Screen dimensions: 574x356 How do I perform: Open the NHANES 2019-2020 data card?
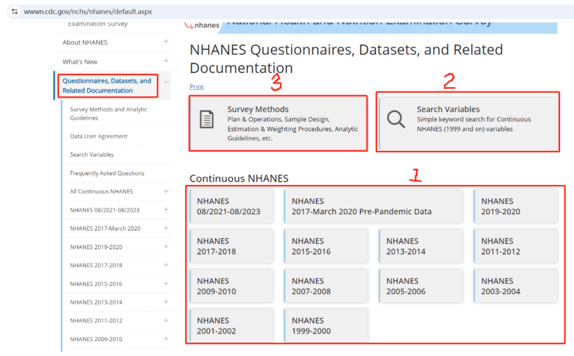tap(515, 206)
